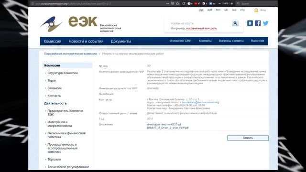Open Вакансии in top navigation bar

point(257,41)
